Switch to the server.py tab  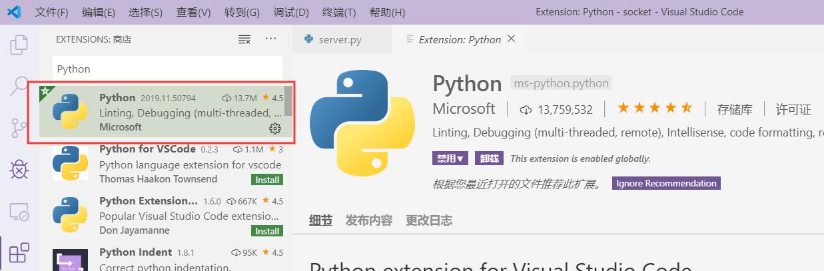(342, 39)
